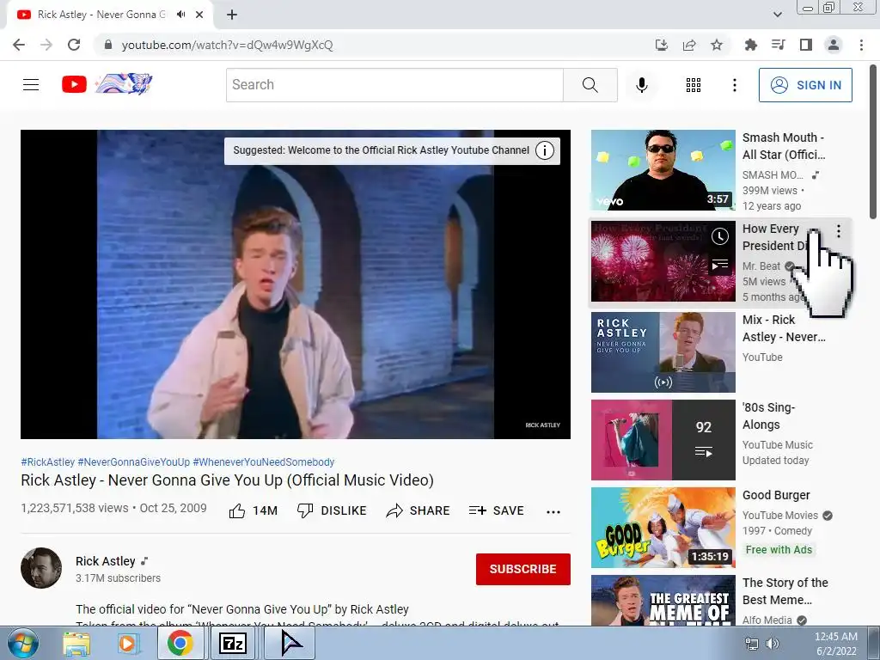
Task: Open more actions ellipsis next to SAVE
Action: (x=553, y=511)
